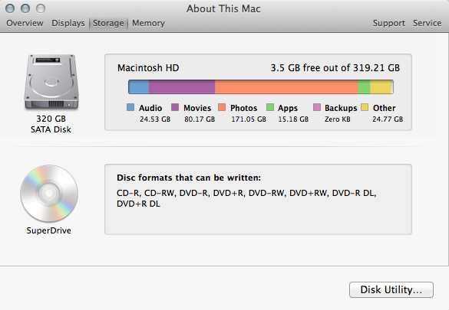Click the orange Photos legend swatch

(222, 107)
